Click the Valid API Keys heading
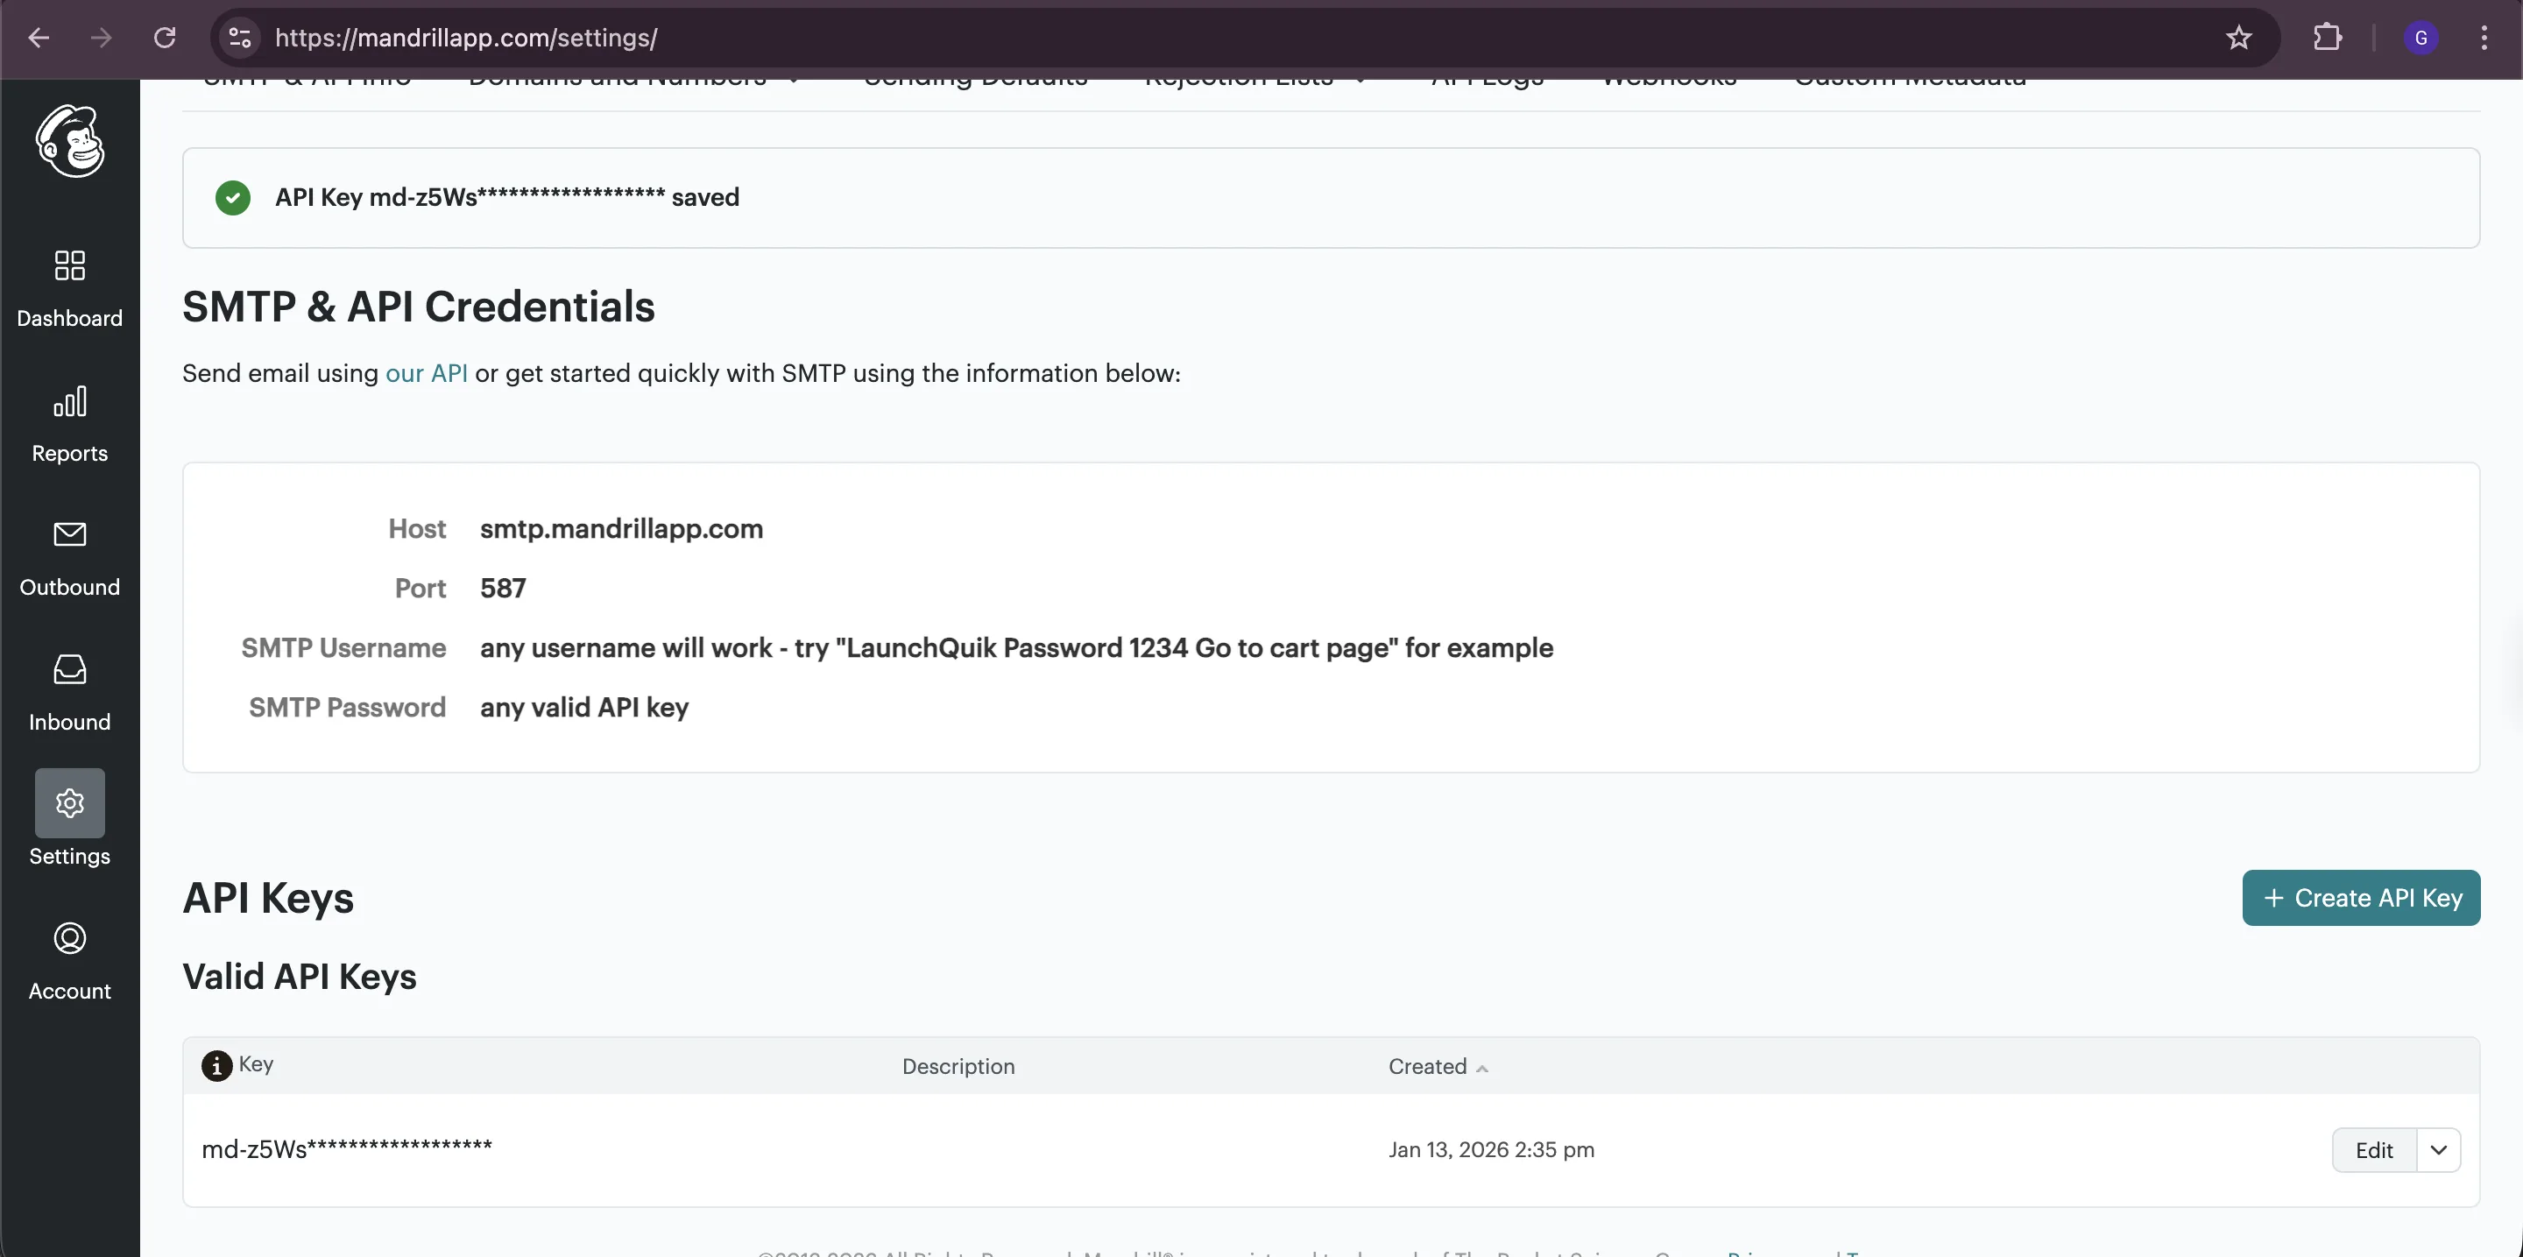This screenshot has width=2523, height=1257. [x=299, y=976]
